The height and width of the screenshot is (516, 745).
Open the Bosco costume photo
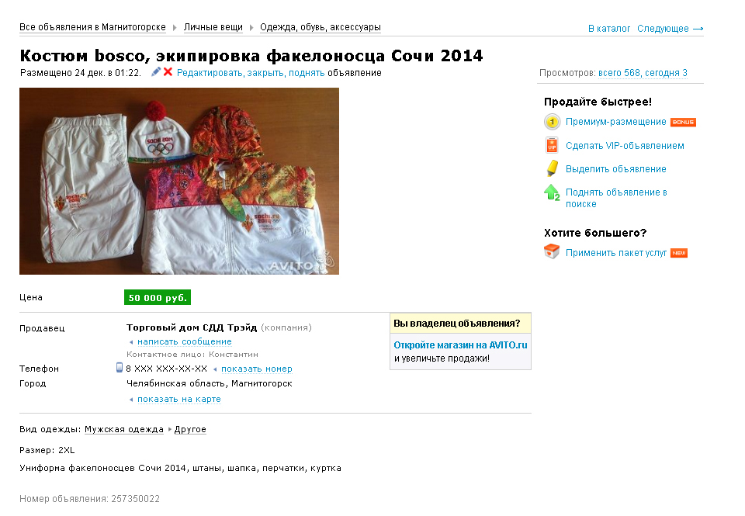coord(179,181)
